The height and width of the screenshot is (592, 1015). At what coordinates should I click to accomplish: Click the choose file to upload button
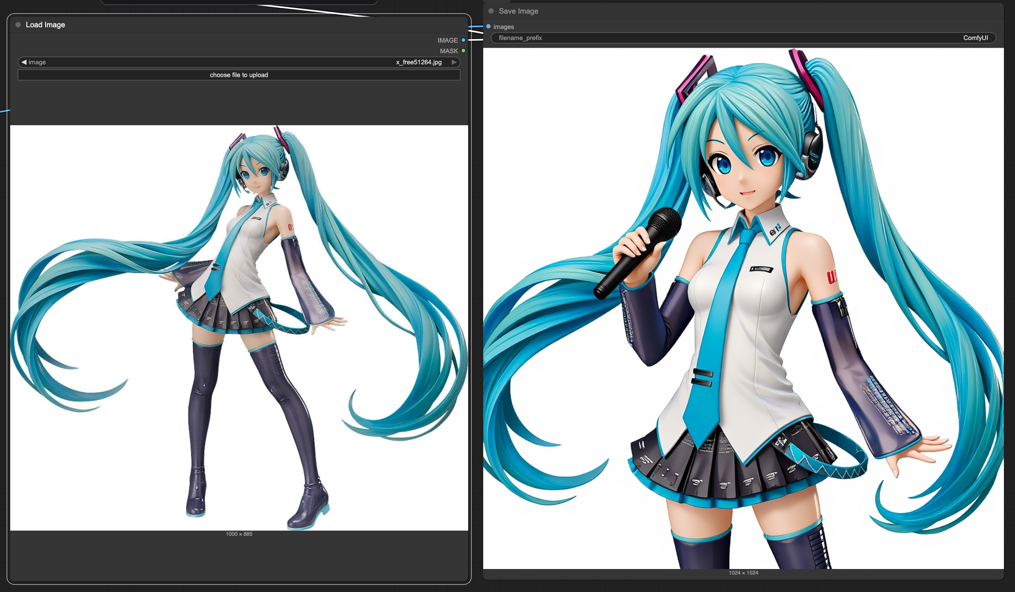point(239,75)
